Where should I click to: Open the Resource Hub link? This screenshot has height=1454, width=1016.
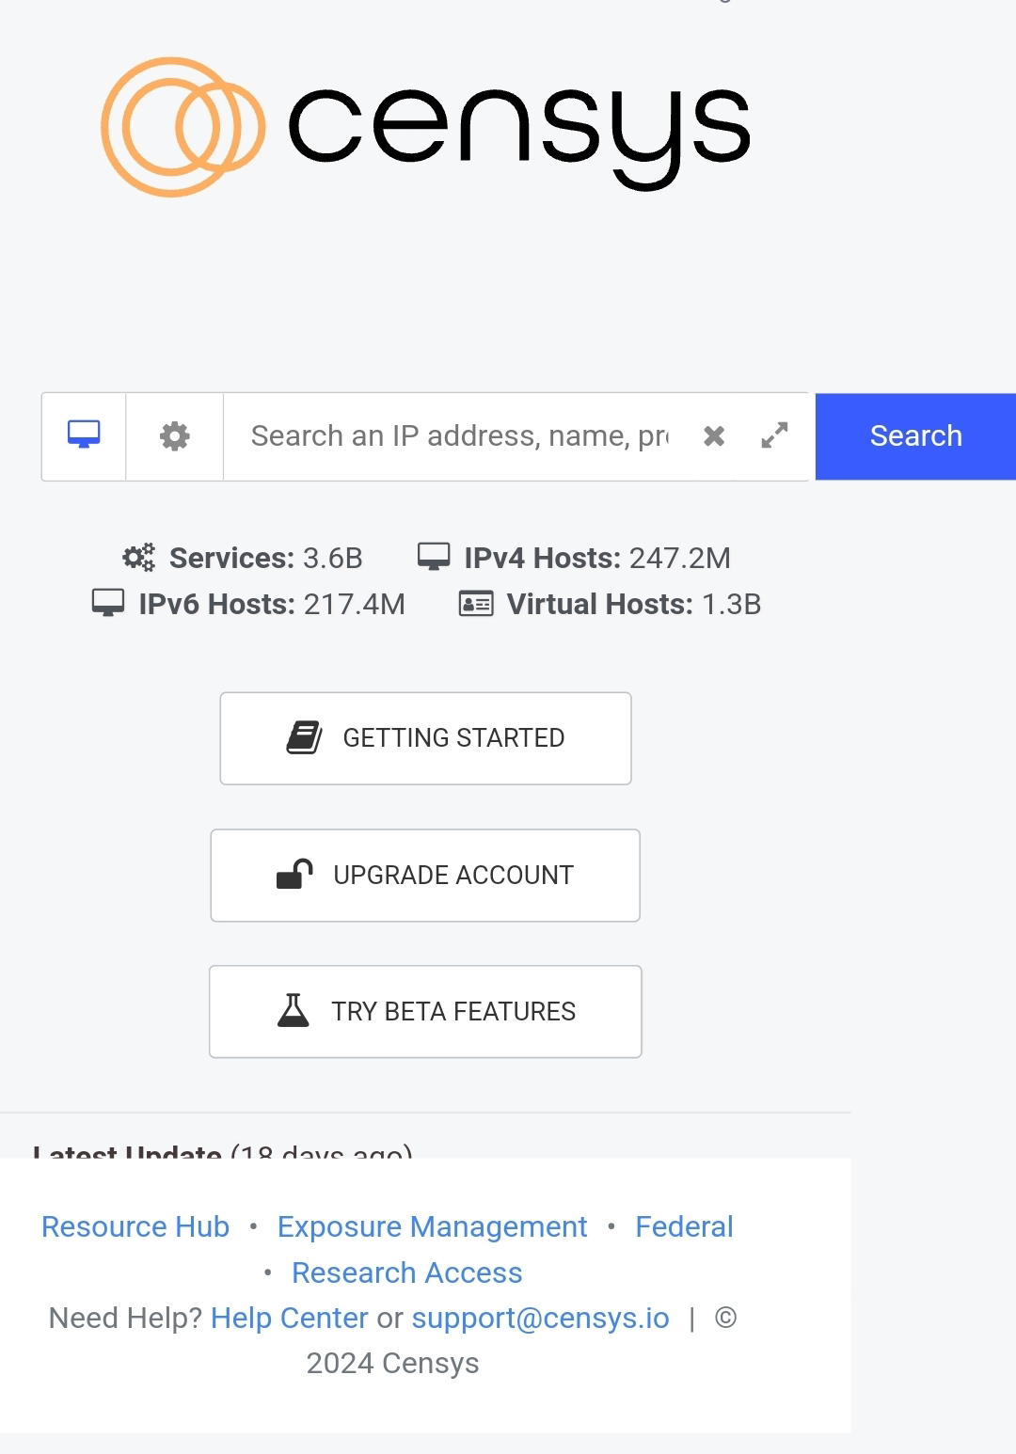tap(135, 1226)
